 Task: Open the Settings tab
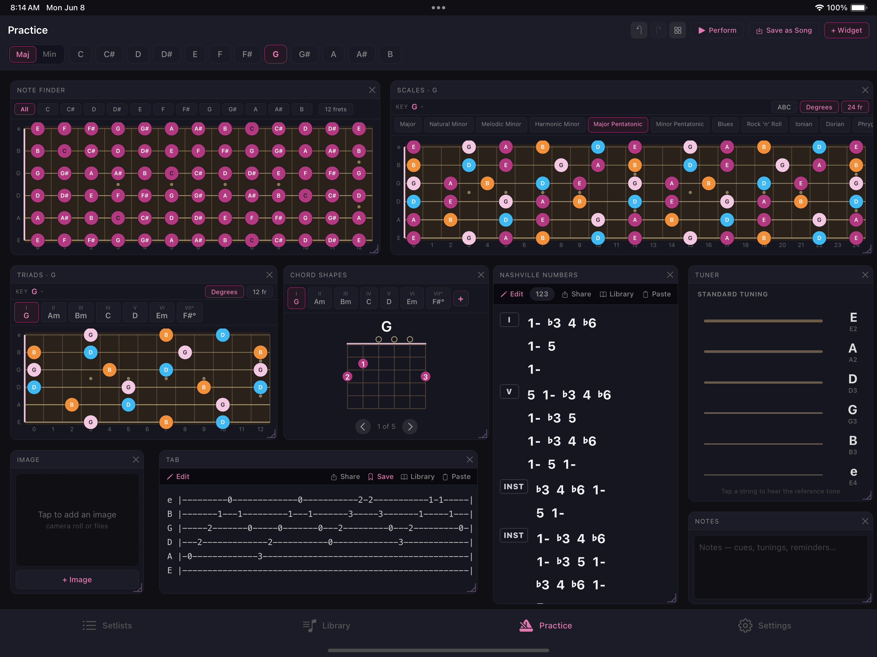764,625
